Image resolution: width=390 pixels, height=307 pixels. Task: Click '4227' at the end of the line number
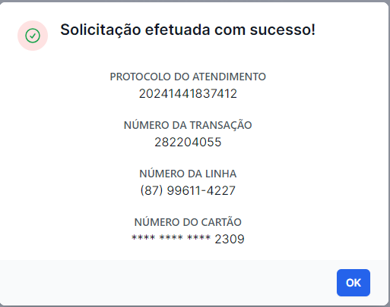[221, 190]
